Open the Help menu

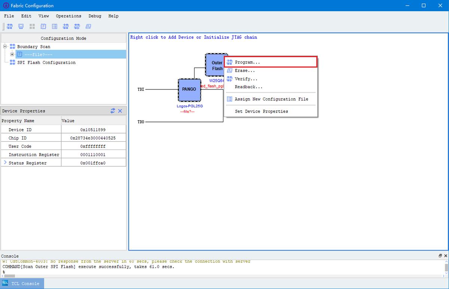(113, 16)
